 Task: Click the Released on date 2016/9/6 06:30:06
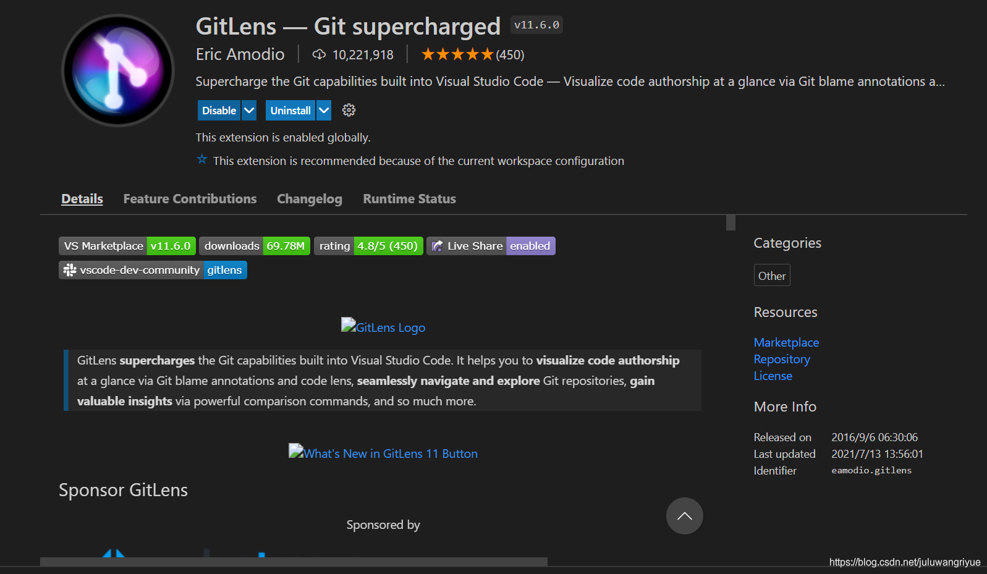(875, 437)
